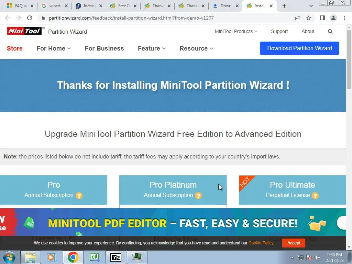The image size is (352, 264).
Task: Open the For Business menu item
Action: 104,48
